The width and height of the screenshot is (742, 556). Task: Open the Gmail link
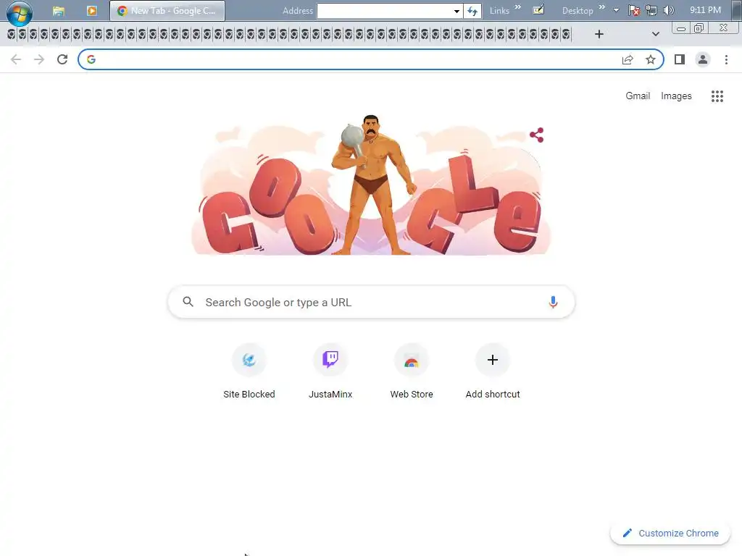[638, 96]
